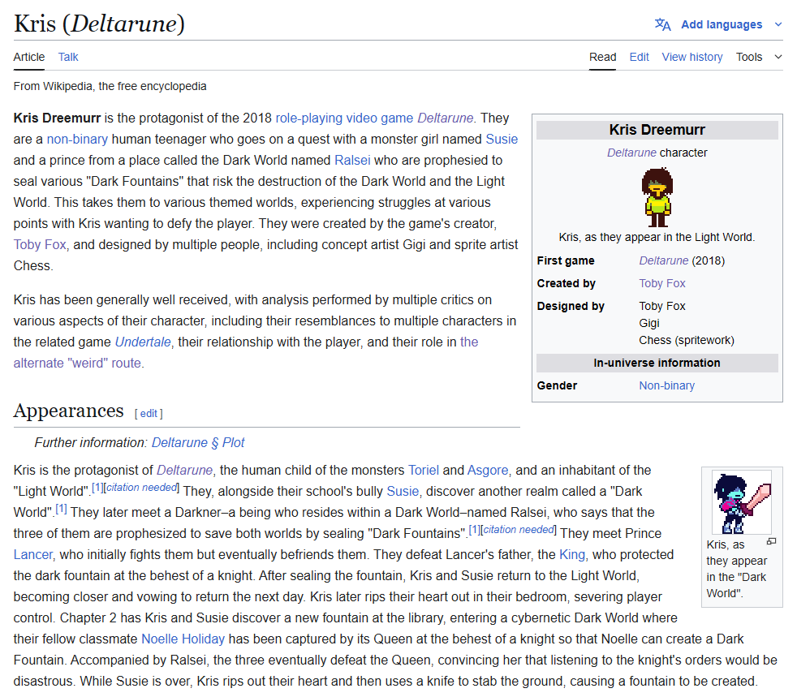Click the Appearances section heading
Viewport: 797px width, 697px height.
69,411
